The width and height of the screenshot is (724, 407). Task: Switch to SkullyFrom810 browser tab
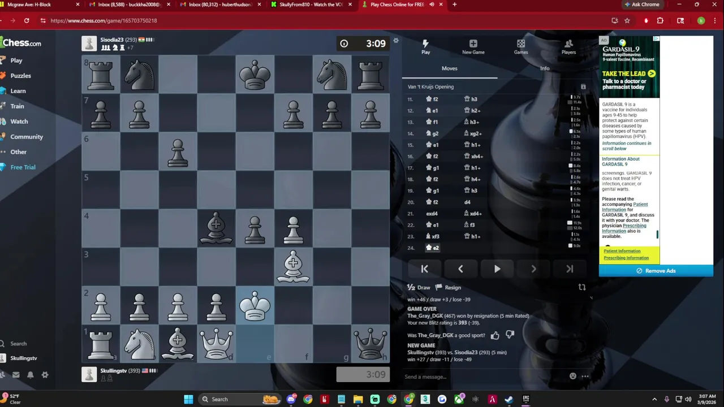(310, 5)
